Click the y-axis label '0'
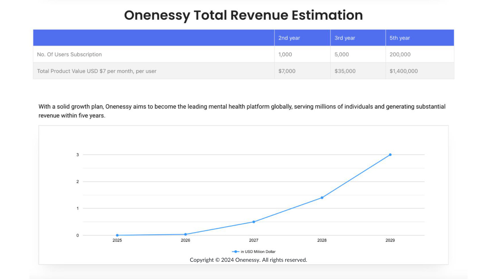 coord(78,236)
